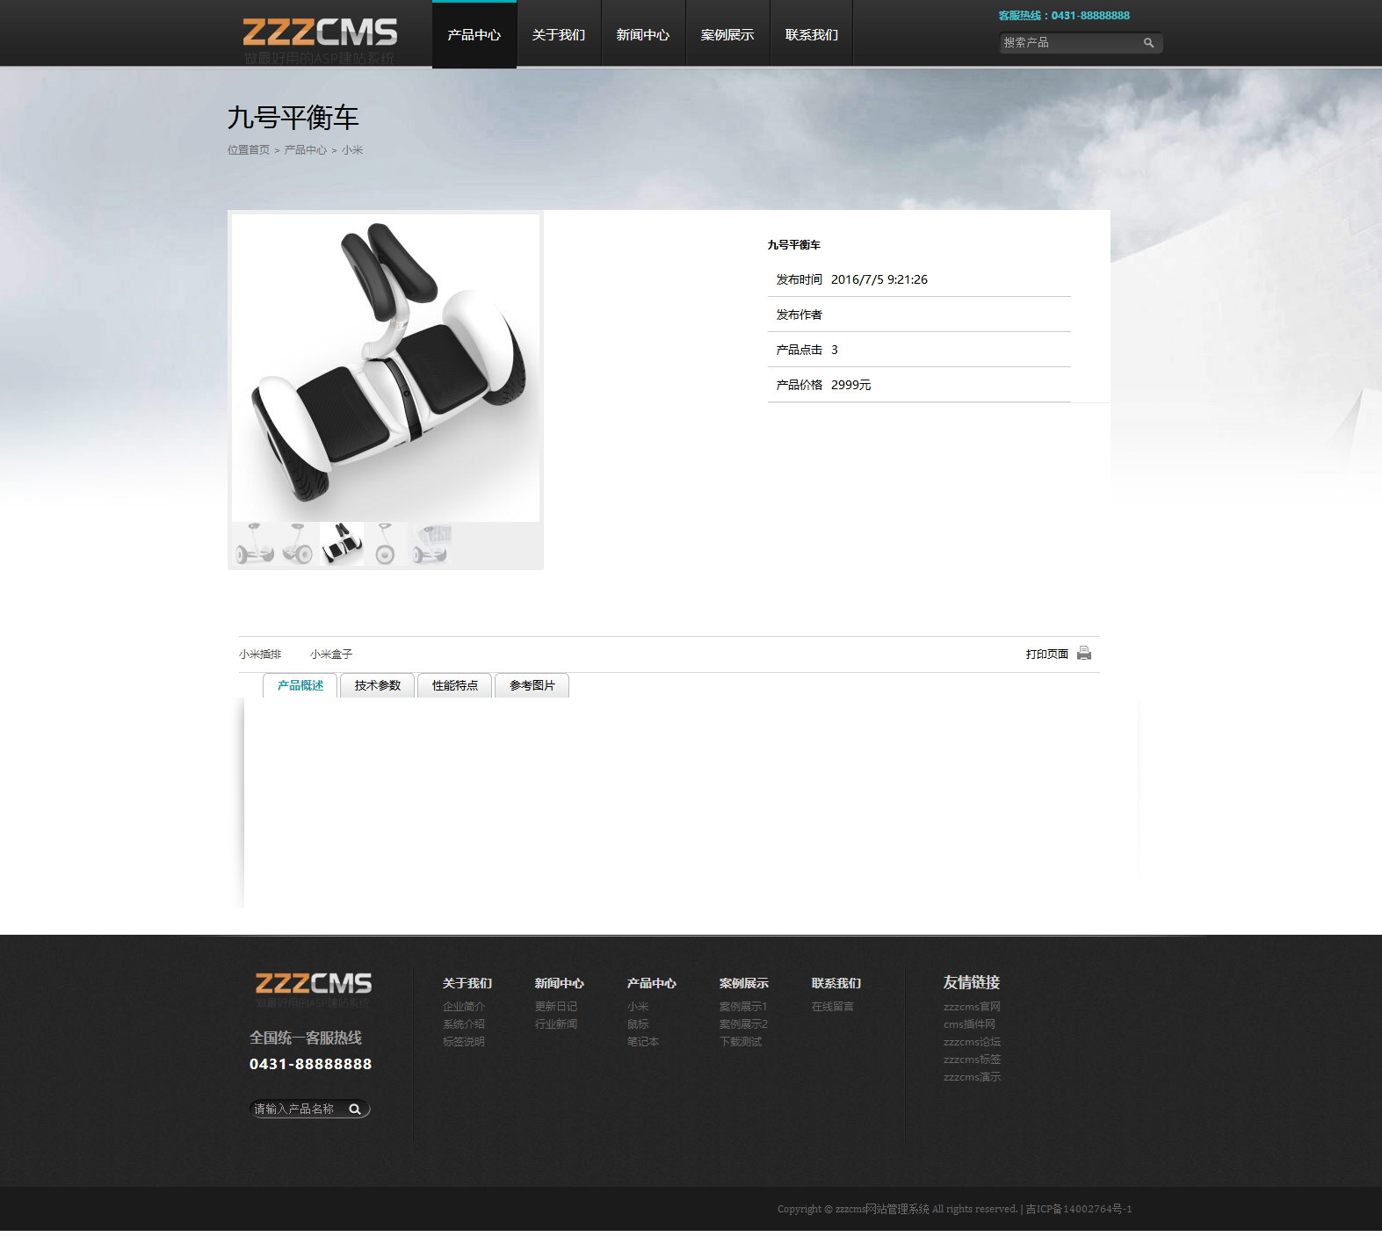Open the zzzcms论坛 friendly link
Image resolution: width=1382 pixels, height=1244 pixels.
[x=972, y=1042]
